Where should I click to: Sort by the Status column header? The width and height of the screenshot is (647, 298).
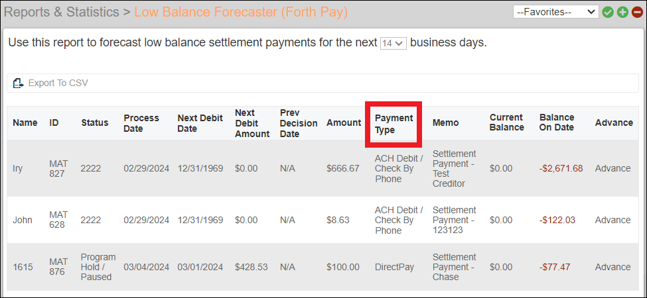pyautogui.click(x=95, y=123)
